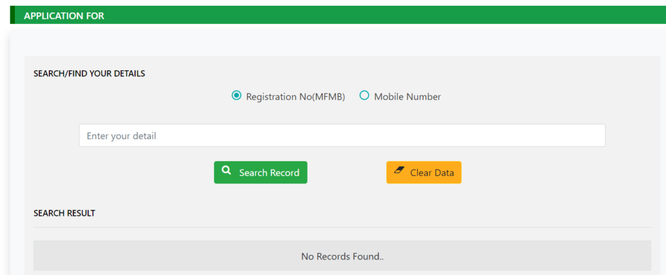Select the Mobile Number radio button
The height and width of the screenshot is (275, 666).
point(364,96)
